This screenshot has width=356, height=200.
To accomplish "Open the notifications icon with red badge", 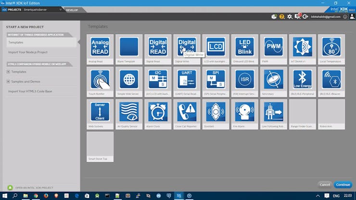I will 297,16.
